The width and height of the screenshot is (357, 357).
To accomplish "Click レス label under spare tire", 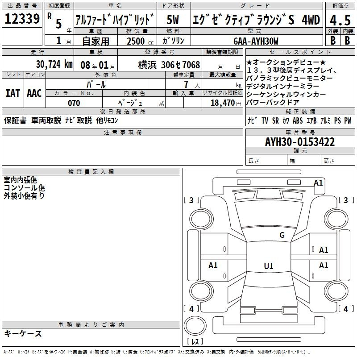I will coord(195,341).
